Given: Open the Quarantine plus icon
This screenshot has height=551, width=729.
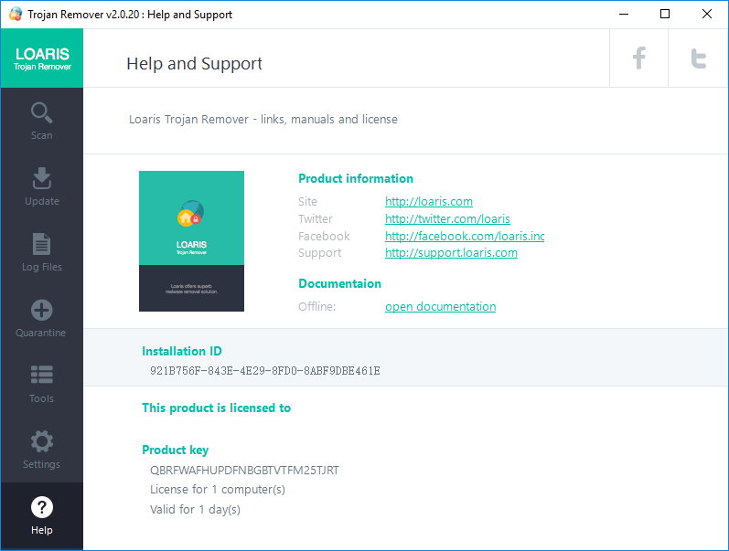Looking at the screenshot, I should (41, 310).
